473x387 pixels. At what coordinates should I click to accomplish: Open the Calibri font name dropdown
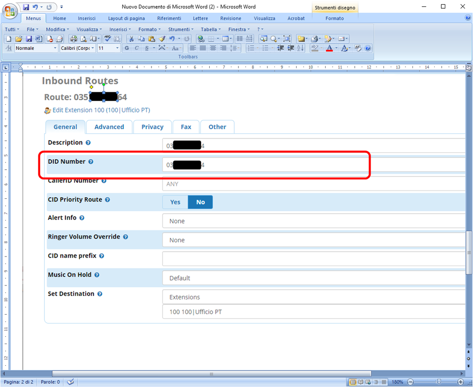92,48
